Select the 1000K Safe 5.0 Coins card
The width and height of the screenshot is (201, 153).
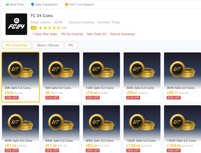click(x=142, y=129)
